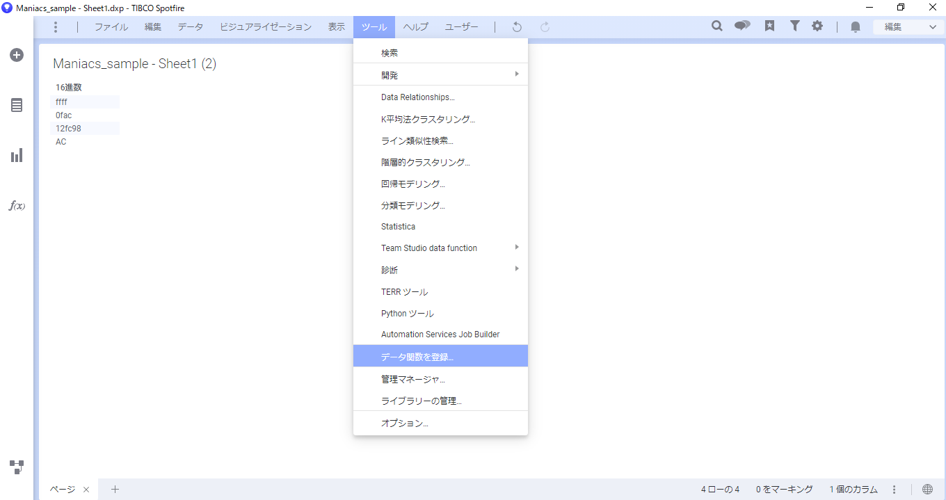
Task: Expand the 診断 submenu
Action: (441, 270)
